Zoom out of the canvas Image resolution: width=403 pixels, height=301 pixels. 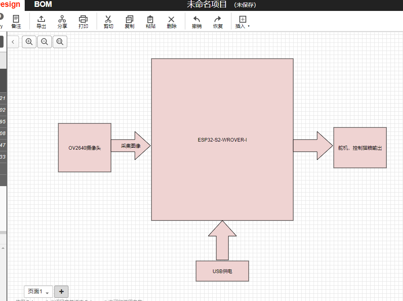pyautogui.click(x=45, y=42)
